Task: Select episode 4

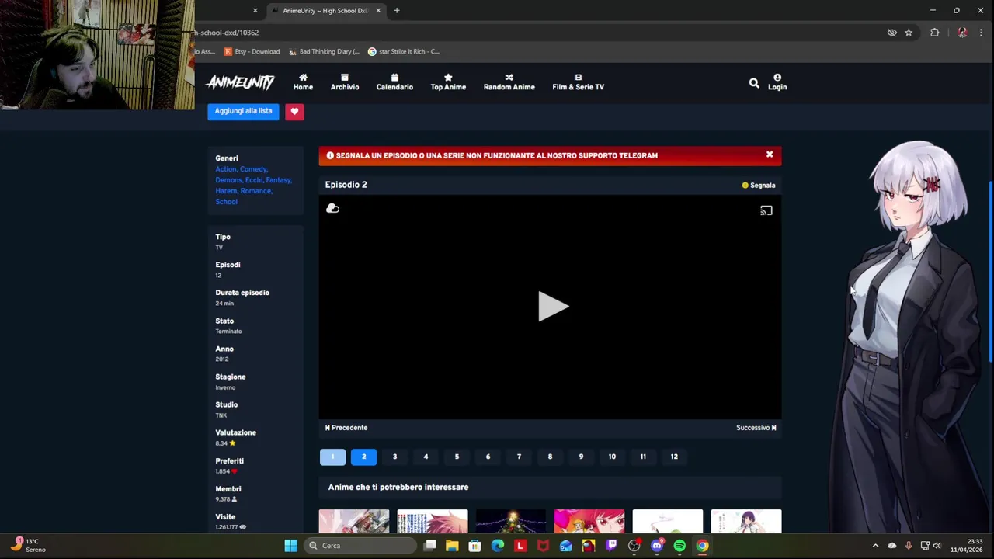Action: click(426, 457)
